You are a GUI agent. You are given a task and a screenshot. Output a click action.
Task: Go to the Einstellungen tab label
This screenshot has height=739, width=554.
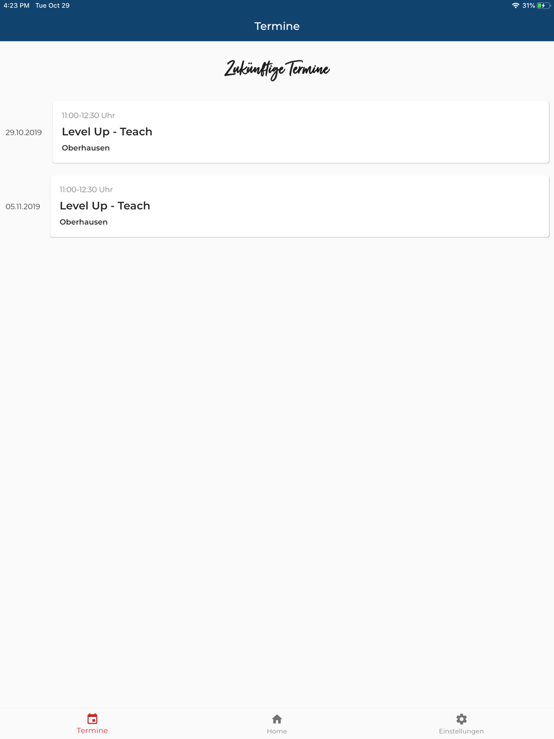click(461, 731)
